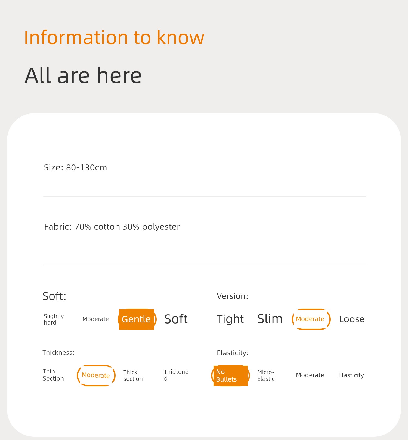Select Thin Section thickness option

[53, 375]
